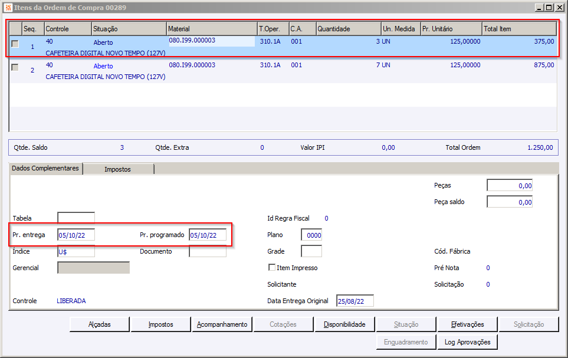Sort by the Material column header
This screenshot has width=568, height=358.
click(212, 29)
